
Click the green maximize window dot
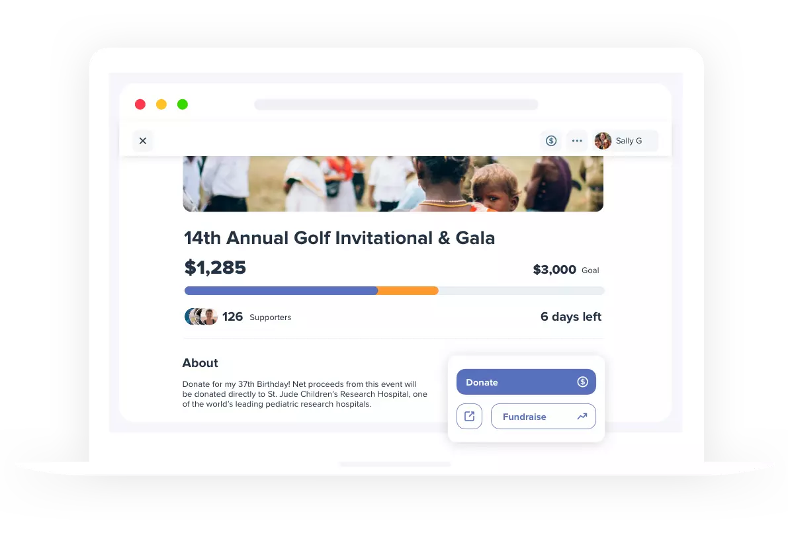pyautogui.click(x=183, y=104)
